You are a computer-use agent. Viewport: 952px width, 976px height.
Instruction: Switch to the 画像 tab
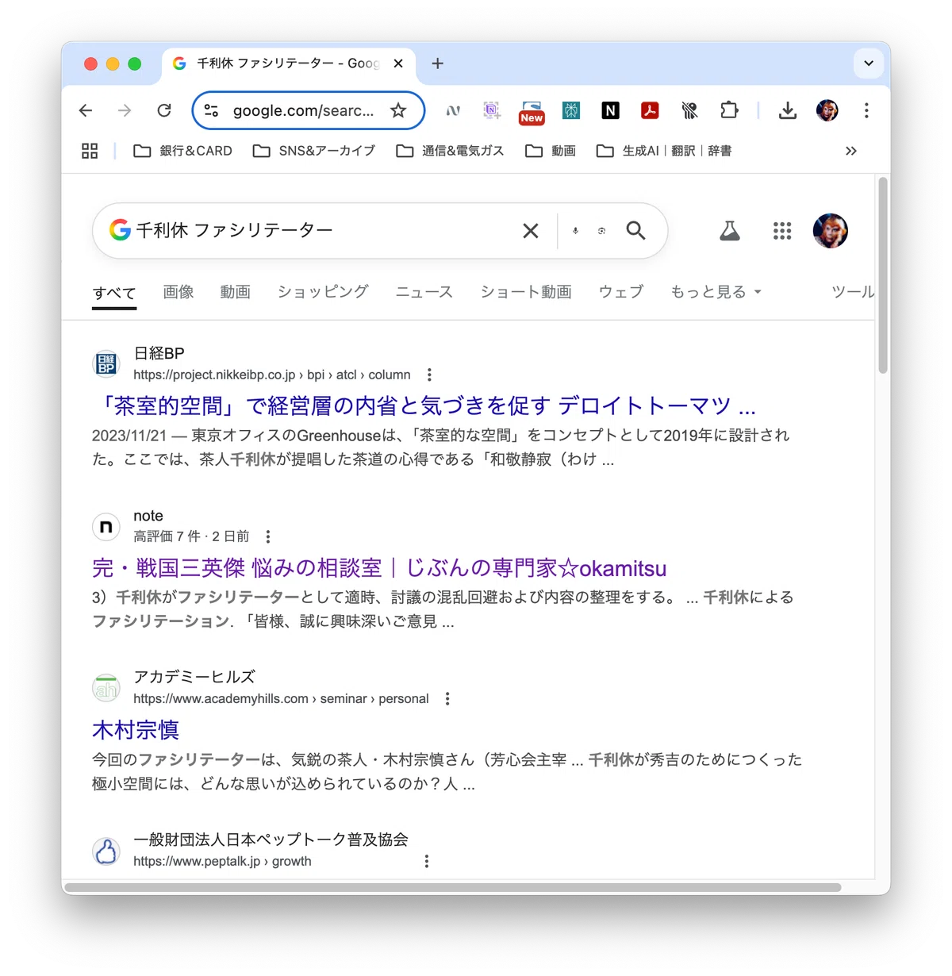[178, 292]
